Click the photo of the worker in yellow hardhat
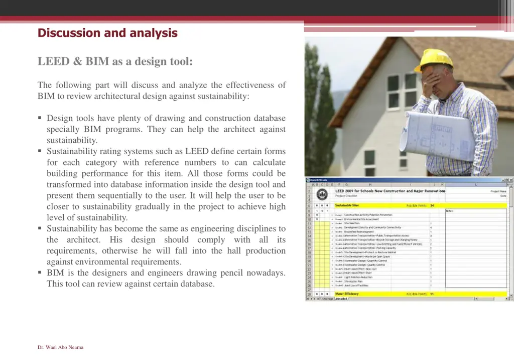The image size is (514, 355). [x=409, y=106]
